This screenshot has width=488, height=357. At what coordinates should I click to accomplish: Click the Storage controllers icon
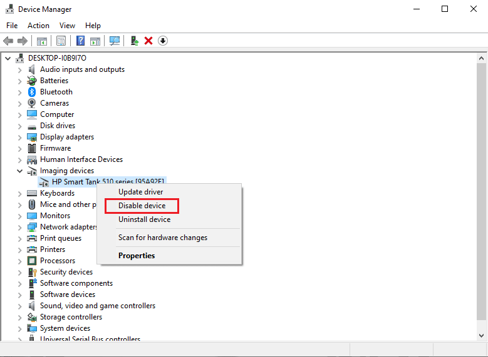pyautogui.click(x=32, y=317)
